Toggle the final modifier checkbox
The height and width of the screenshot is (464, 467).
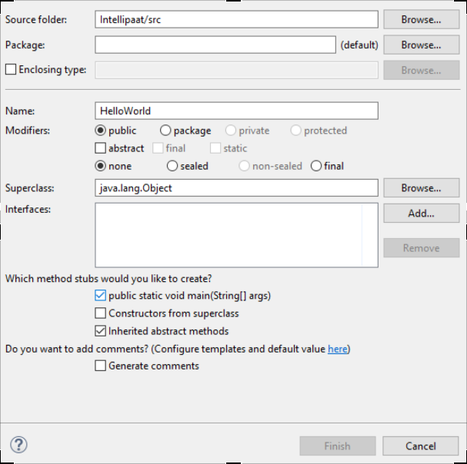click(158, 148)
